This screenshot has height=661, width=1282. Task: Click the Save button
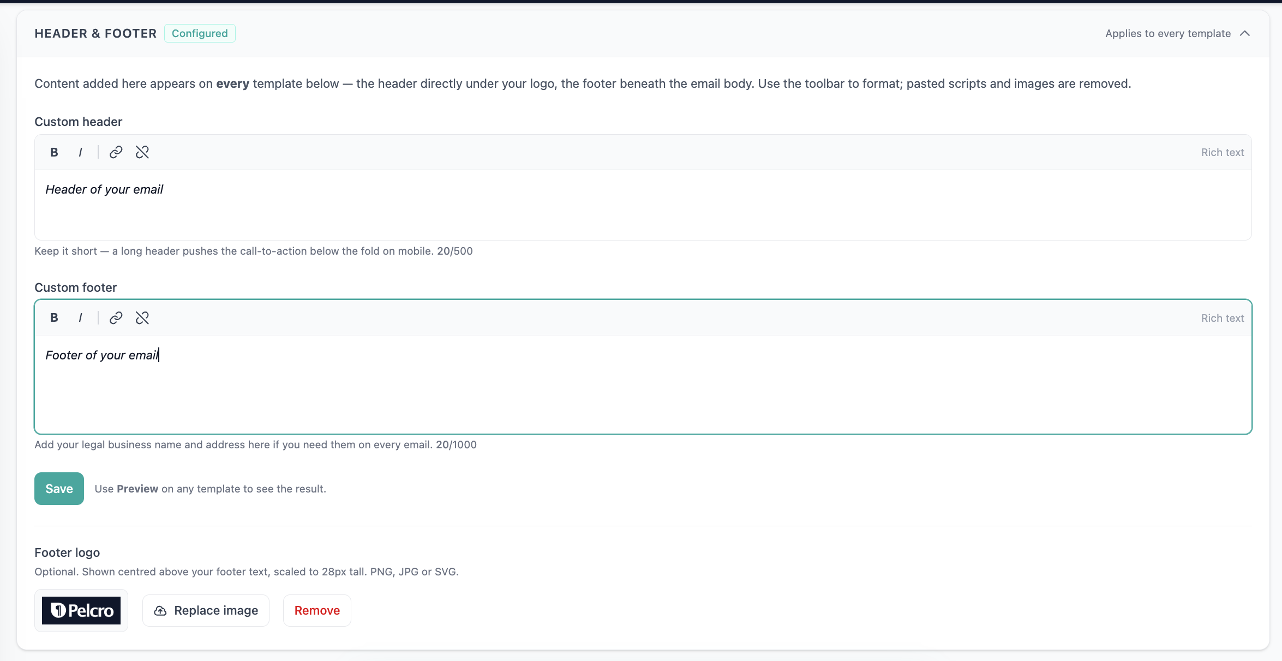tap(59, 489)
